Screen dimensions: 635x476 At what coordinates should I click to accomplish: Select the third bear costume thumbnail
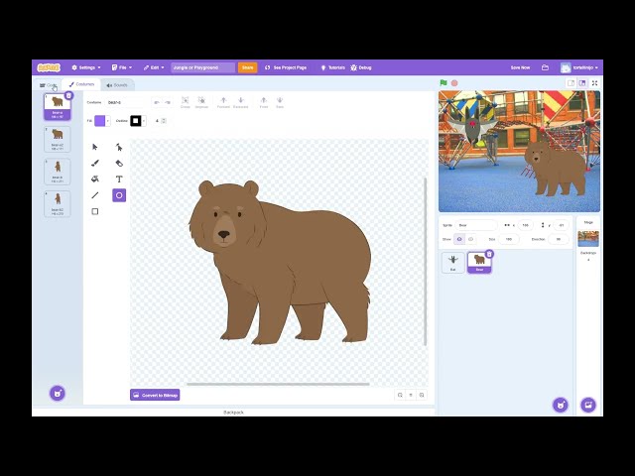pos(58,172)
